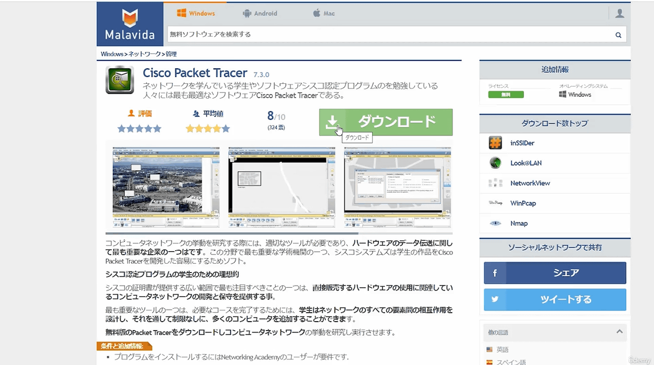Open WinPcap in top downloads
This screenshot has width=654, height=365.
coord(523,203)
